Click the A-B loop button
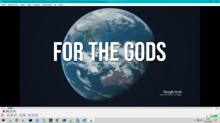This screenshot has width=220, height=123. pos(11,111)
